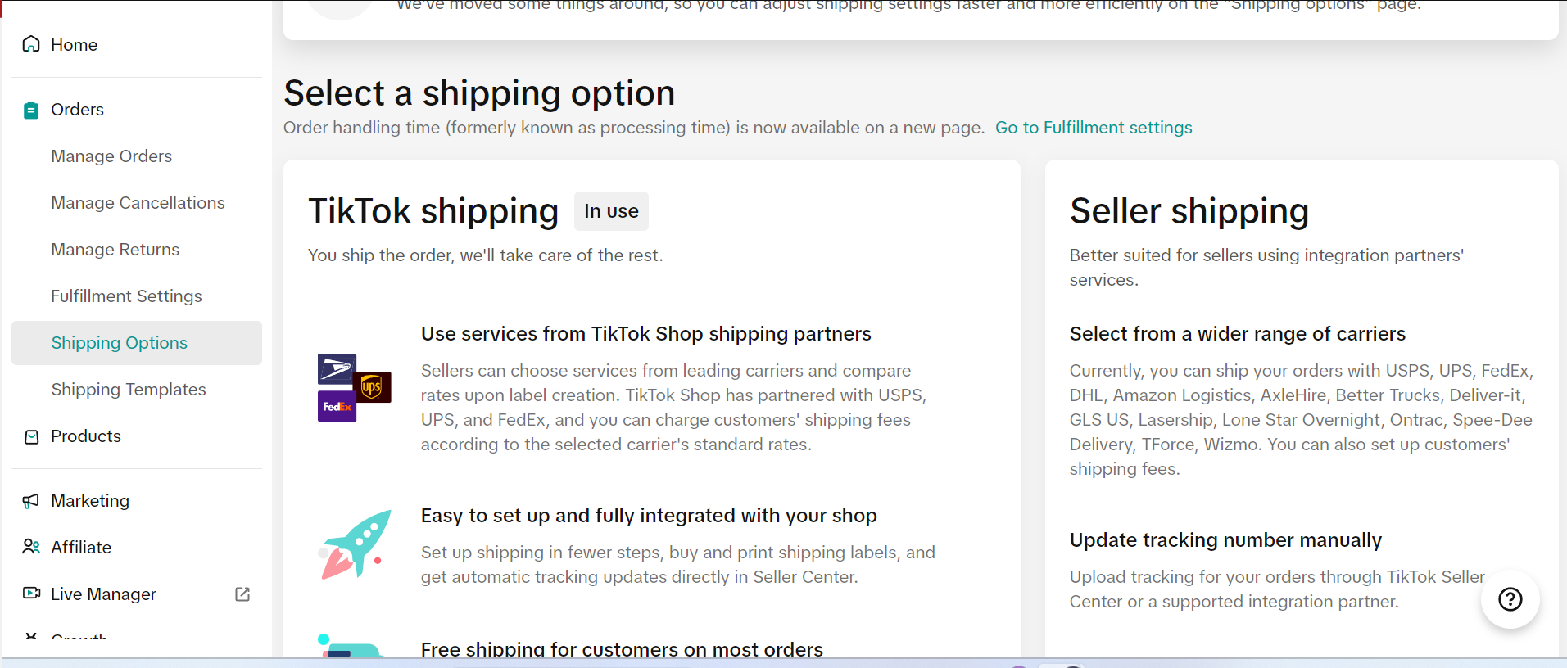Open Fulfillment Settings sidebar item
The image size is (1567, 668).
point(126,296)
